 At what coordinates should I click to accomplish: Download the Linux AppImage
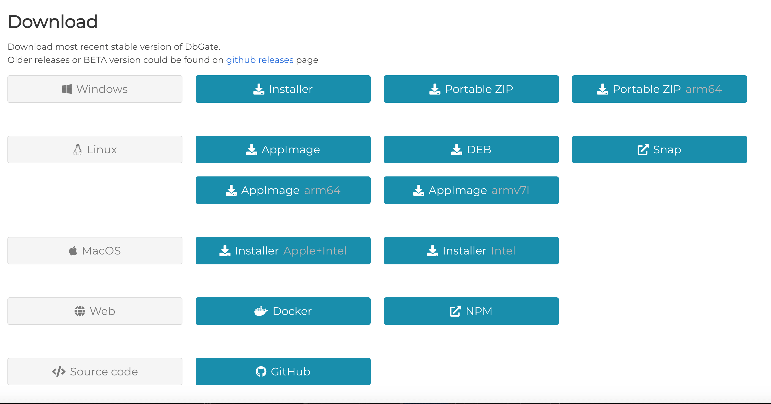pyautogui.click(x=283, y=150)
